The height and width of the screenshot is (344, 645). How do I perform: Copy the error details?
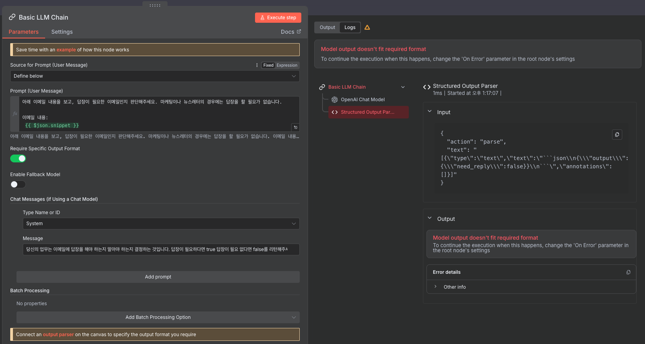(628, 272)
